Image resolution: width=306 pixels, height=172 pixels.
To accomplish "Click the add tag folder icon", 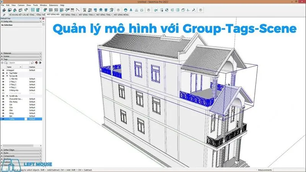I will (x=6, y=63).
